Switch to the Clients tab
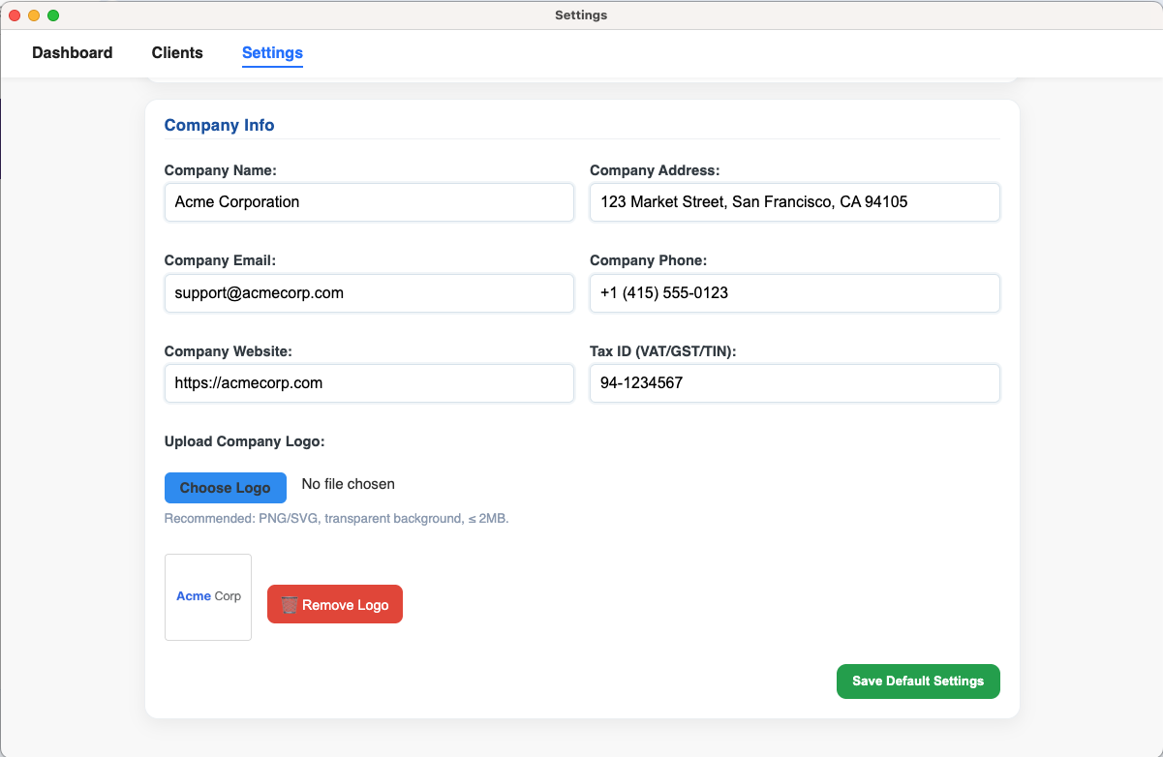Screen dimensions: 1163x757 pos(177,53)
